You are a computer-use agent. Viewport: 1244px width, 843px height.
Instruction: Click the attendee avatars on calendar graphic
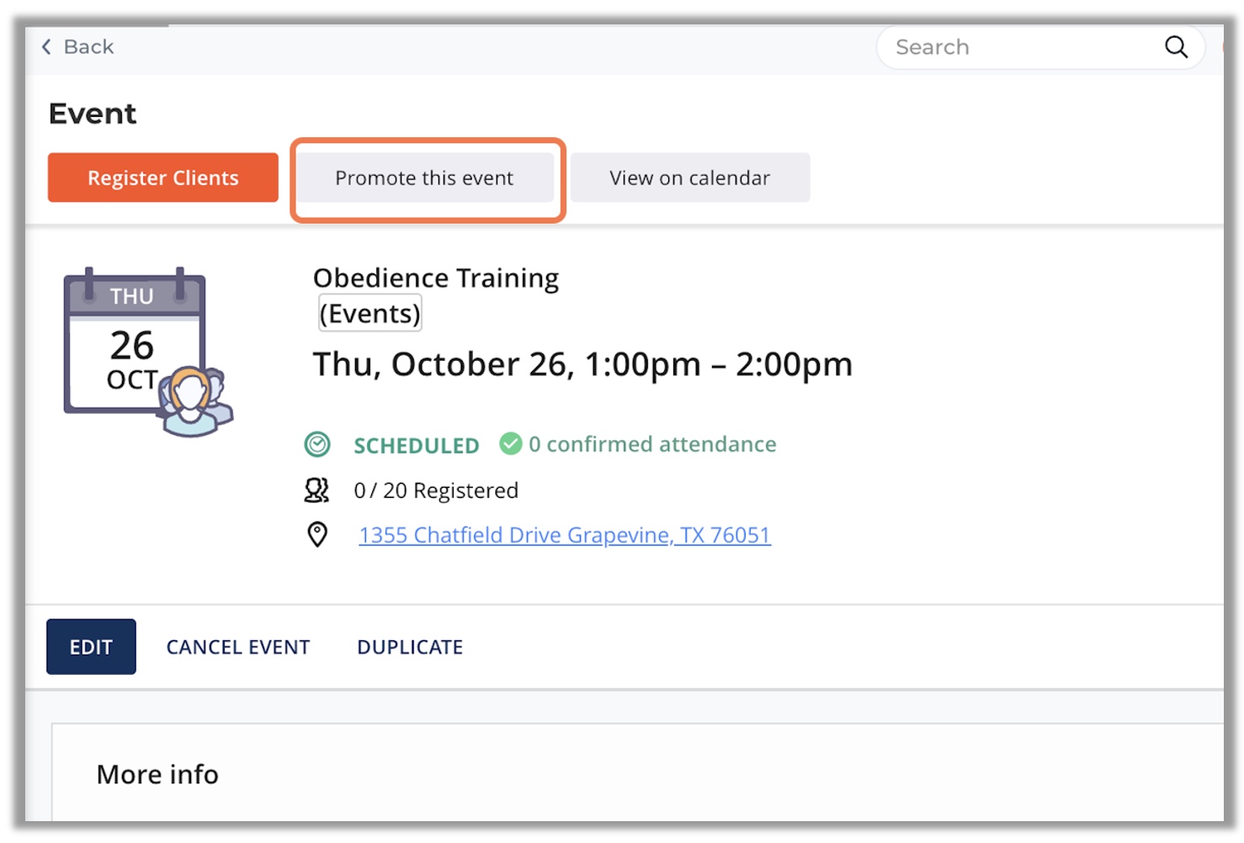click(195, 402)
